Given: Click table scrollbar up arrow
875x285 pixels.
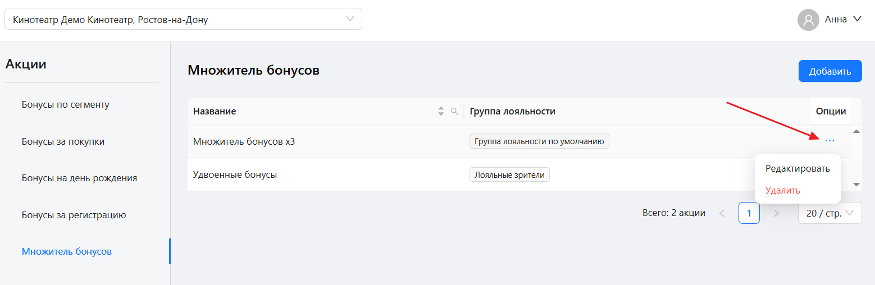Looking at the screenshot, I should point(856,131).
